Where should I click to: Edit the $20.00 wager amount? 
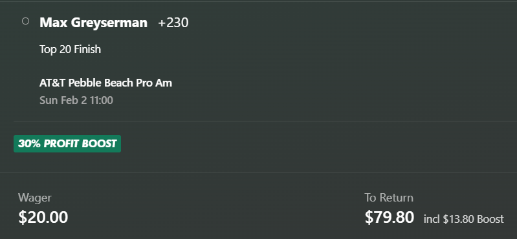point(43,217)
